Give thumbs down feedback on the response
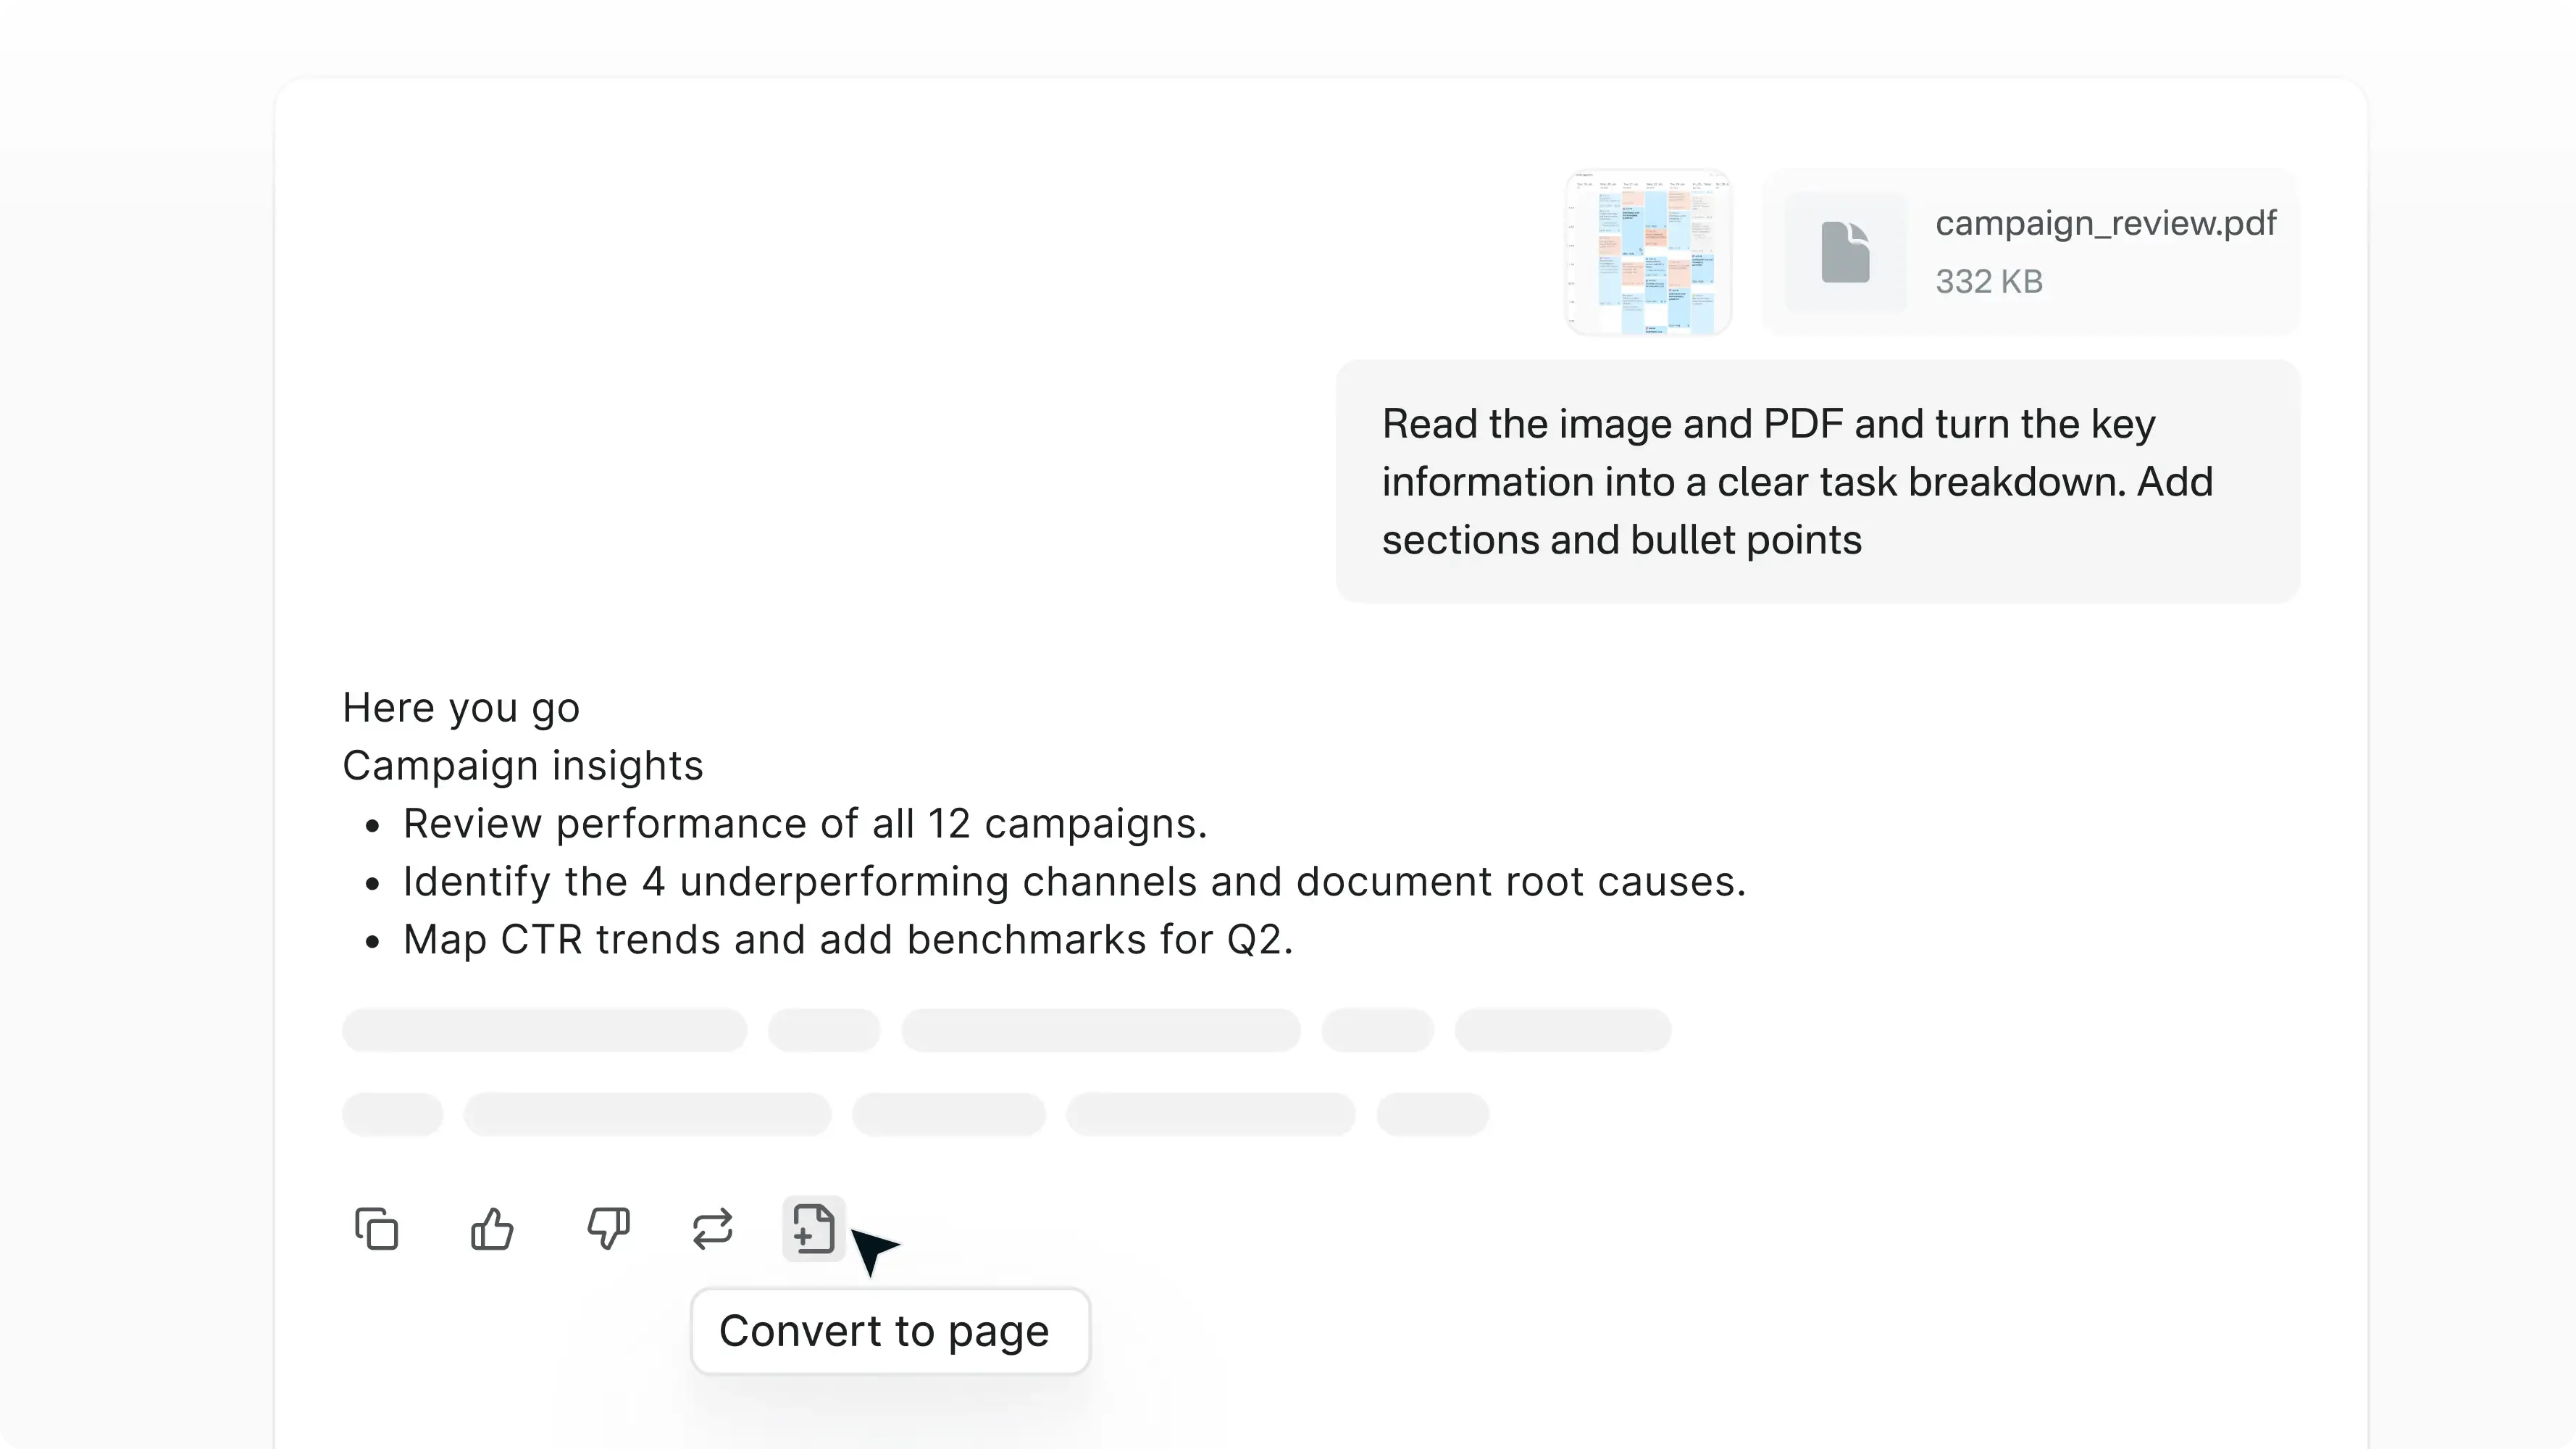This screenshot has width=2576, height=1449. tap(609, 1229)
